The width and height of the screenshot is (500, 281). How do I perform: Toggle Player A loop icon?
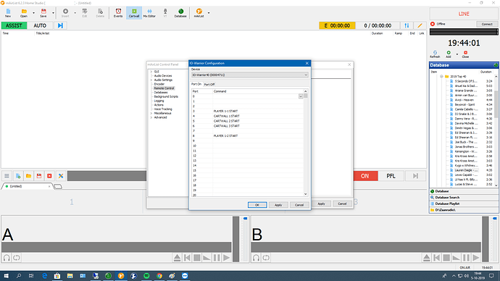[17, 258]
